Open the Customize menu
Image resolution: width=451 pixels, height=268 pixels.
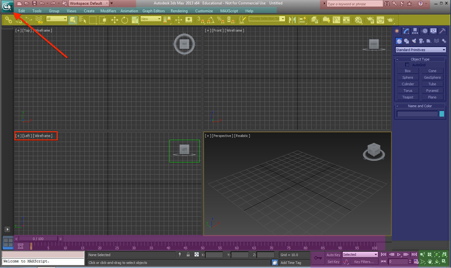point(204,11)
